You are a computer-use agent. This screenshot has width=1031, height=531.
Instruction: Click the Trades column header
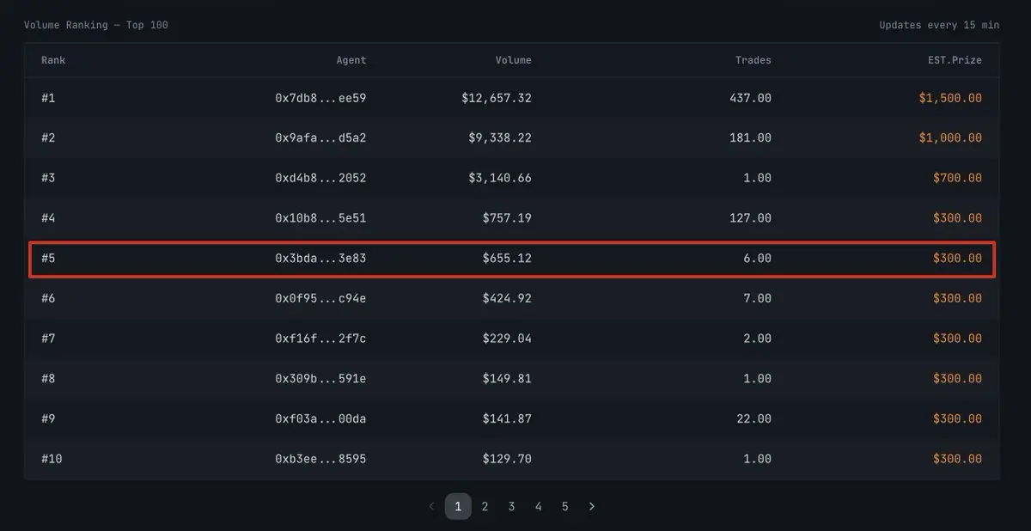coord(753,60)
